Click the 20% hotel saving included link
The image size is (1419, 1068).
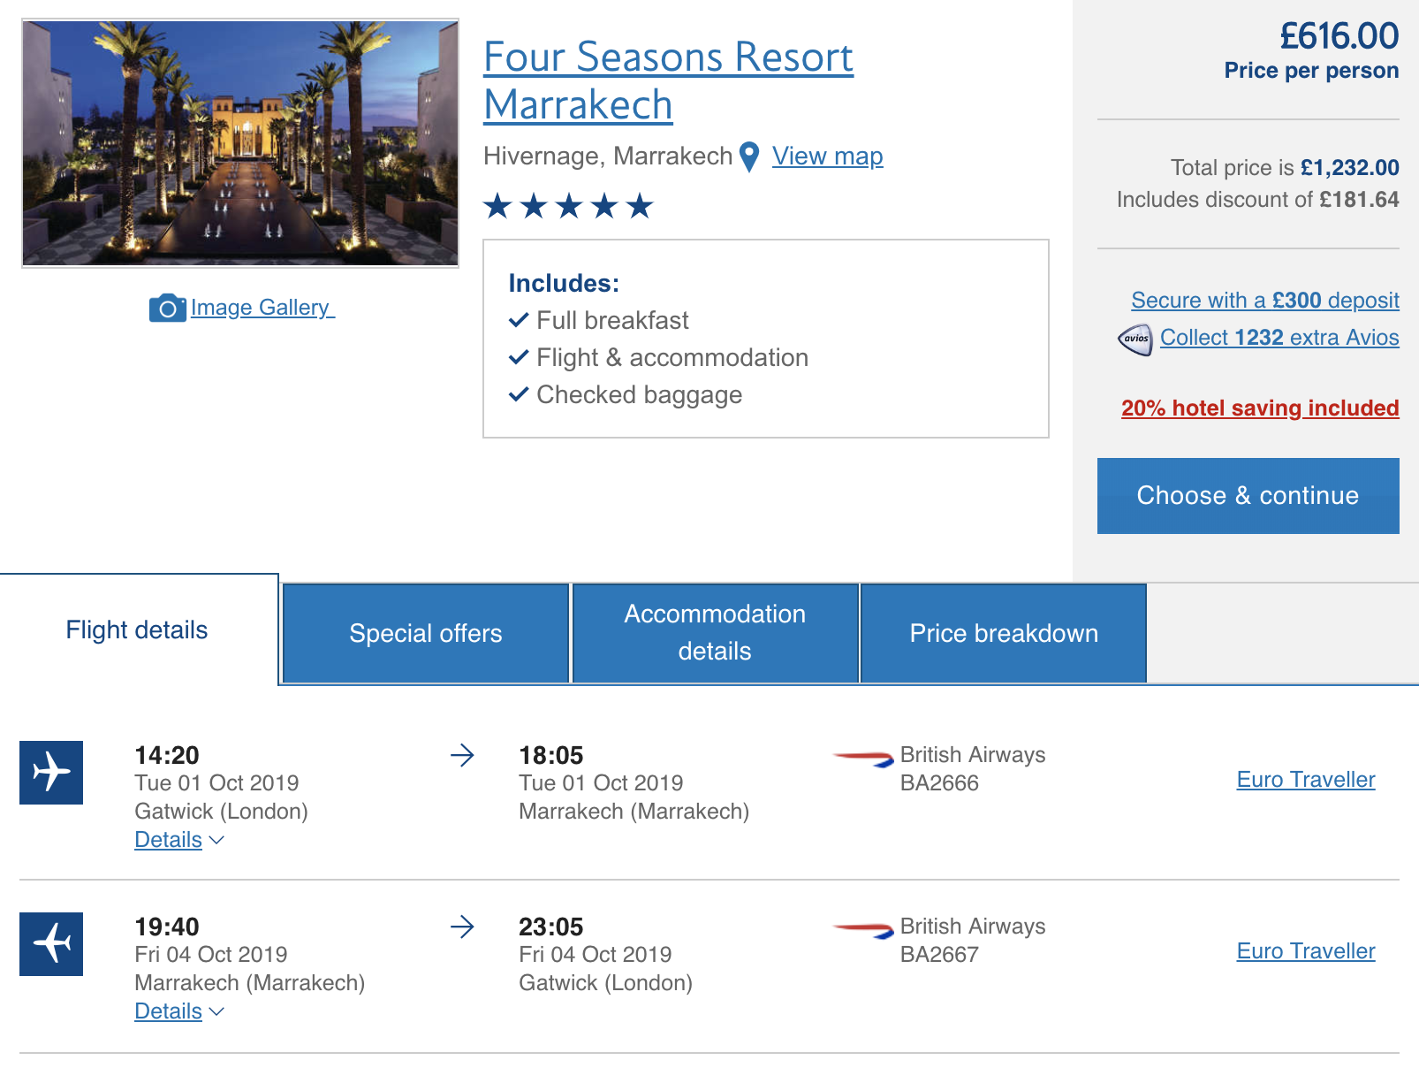point(1259,408)
